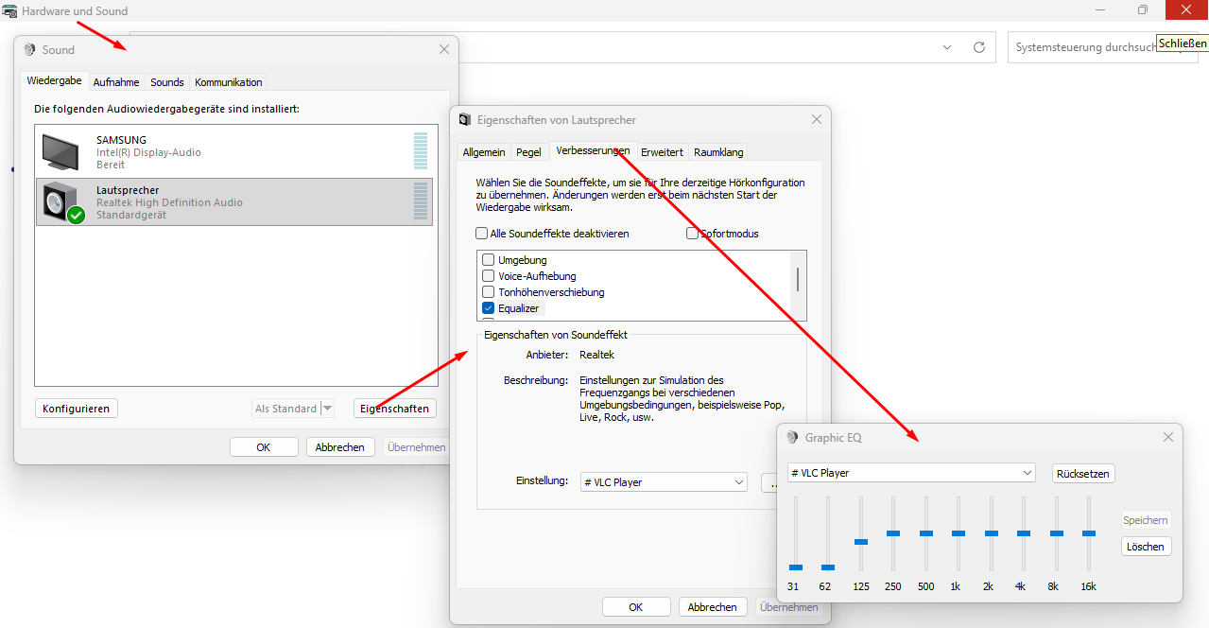Open the Raumklang tab
1209x628 pixels.
(718, 152)
